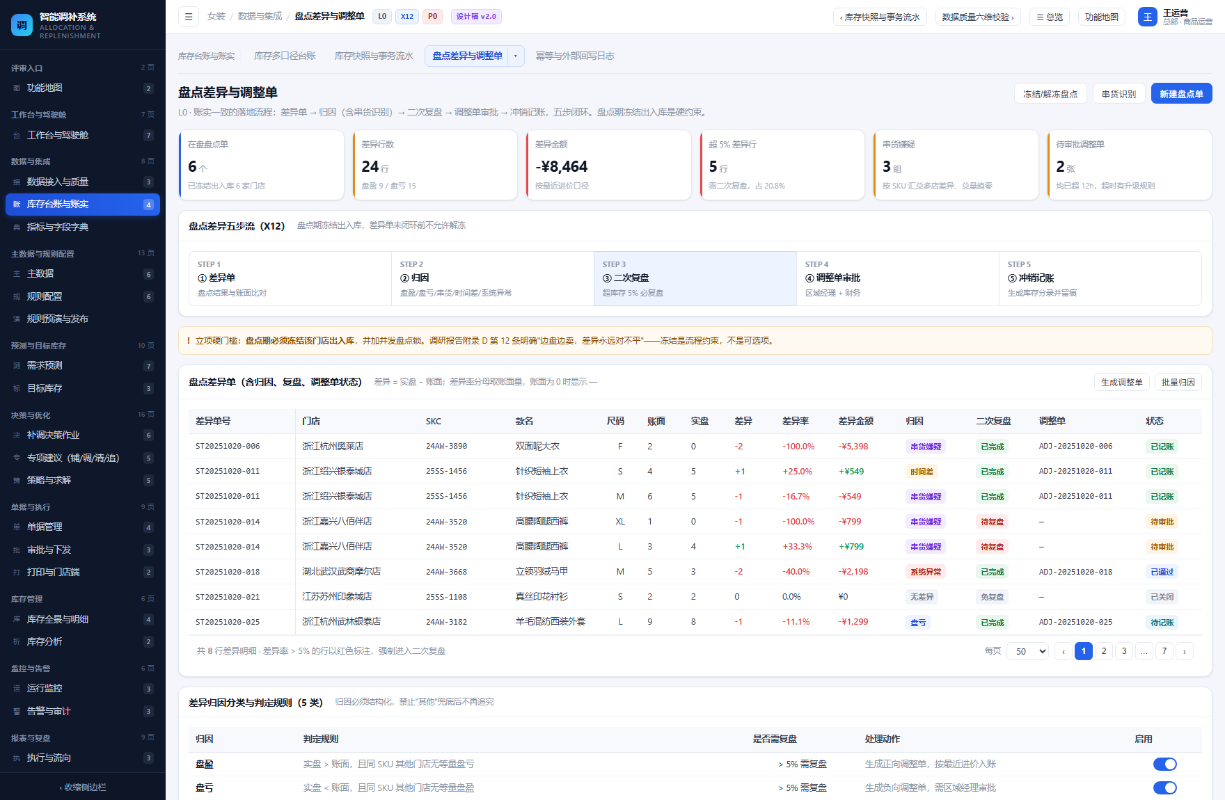Open 运行监控 in the sidebar
The image size is (1225, 800).
click(x=83, y=689)
